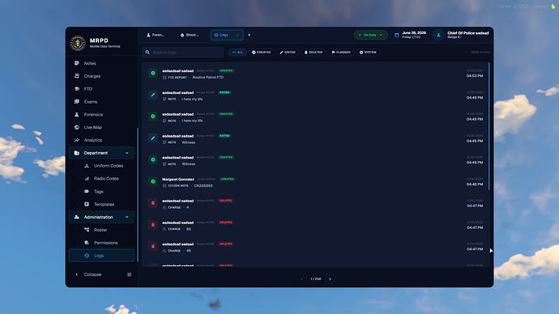Viewport: 559px width, 314px height.
Task: Click the pin icon beside Collapse
Action: (x=129, y=274)
